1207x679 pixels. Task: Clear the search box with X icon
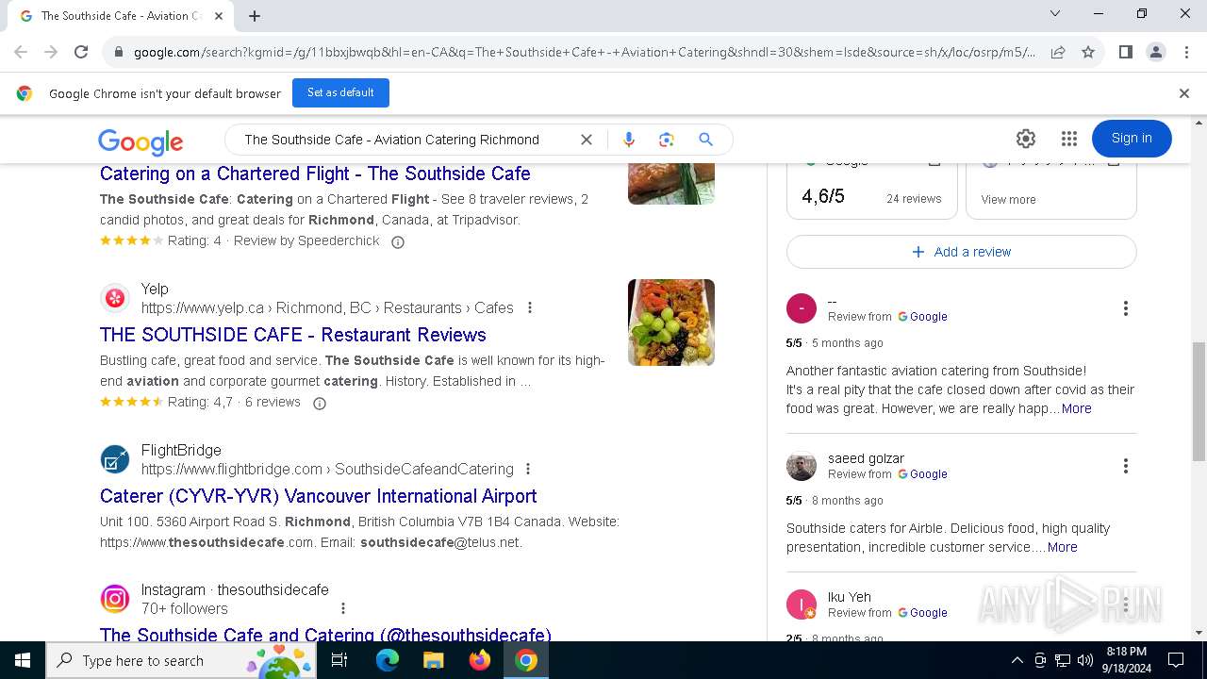click(x=587, y=140)
